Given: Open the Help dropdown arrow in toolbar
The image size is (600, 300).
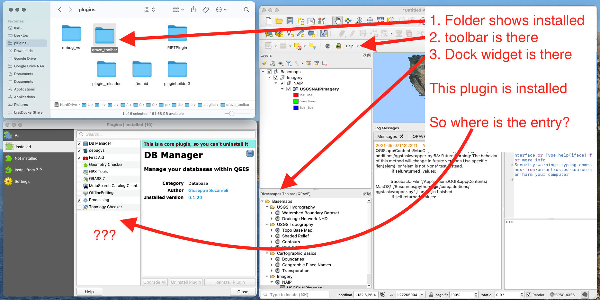Looking at the screenshot, I should 358,46.
